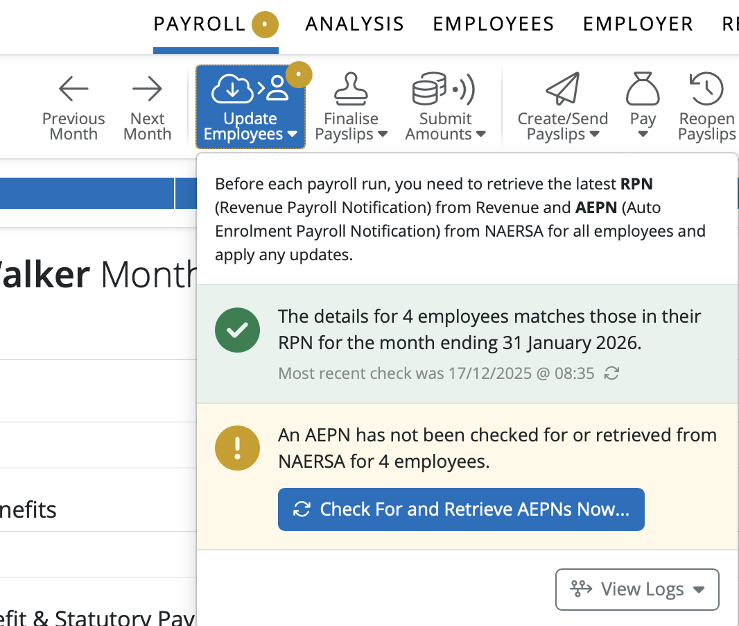Click the yellow AEPN warning icon
This screenshot has height=626, width=739.
[237, 448]
